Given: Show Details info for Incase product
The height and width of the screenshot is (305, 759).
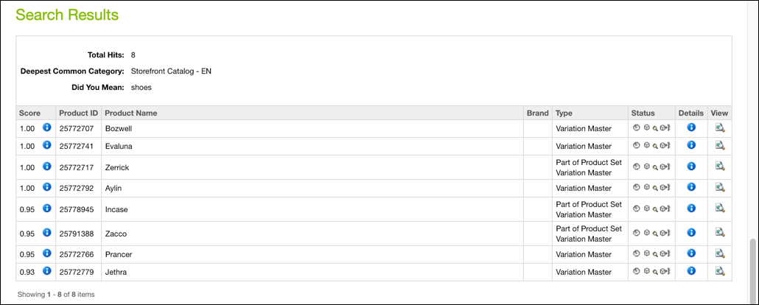Looking at the screenshot, I should tap(691, 208).
